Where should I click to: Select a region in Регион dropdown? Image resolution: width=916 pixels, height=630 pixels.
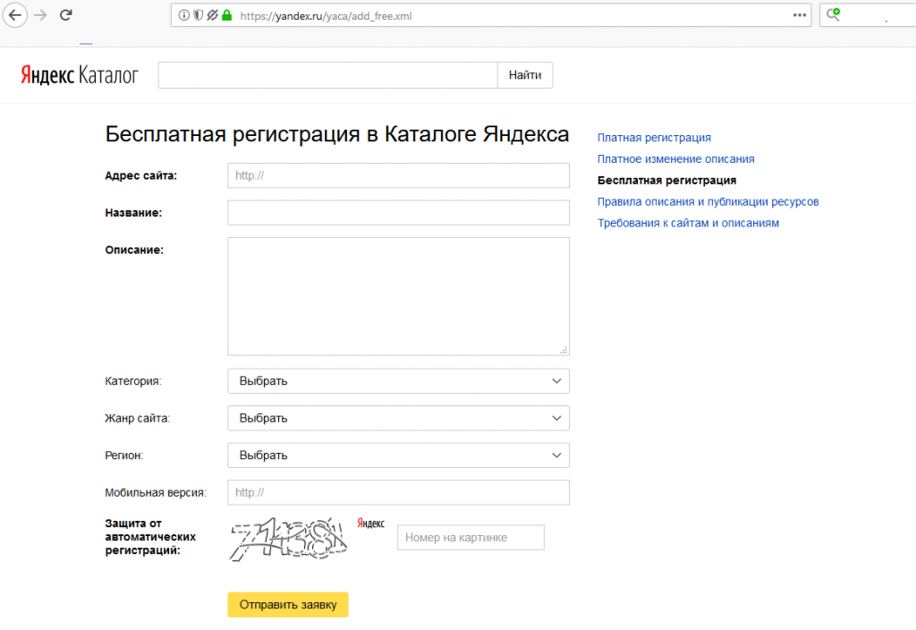(398, 455)
